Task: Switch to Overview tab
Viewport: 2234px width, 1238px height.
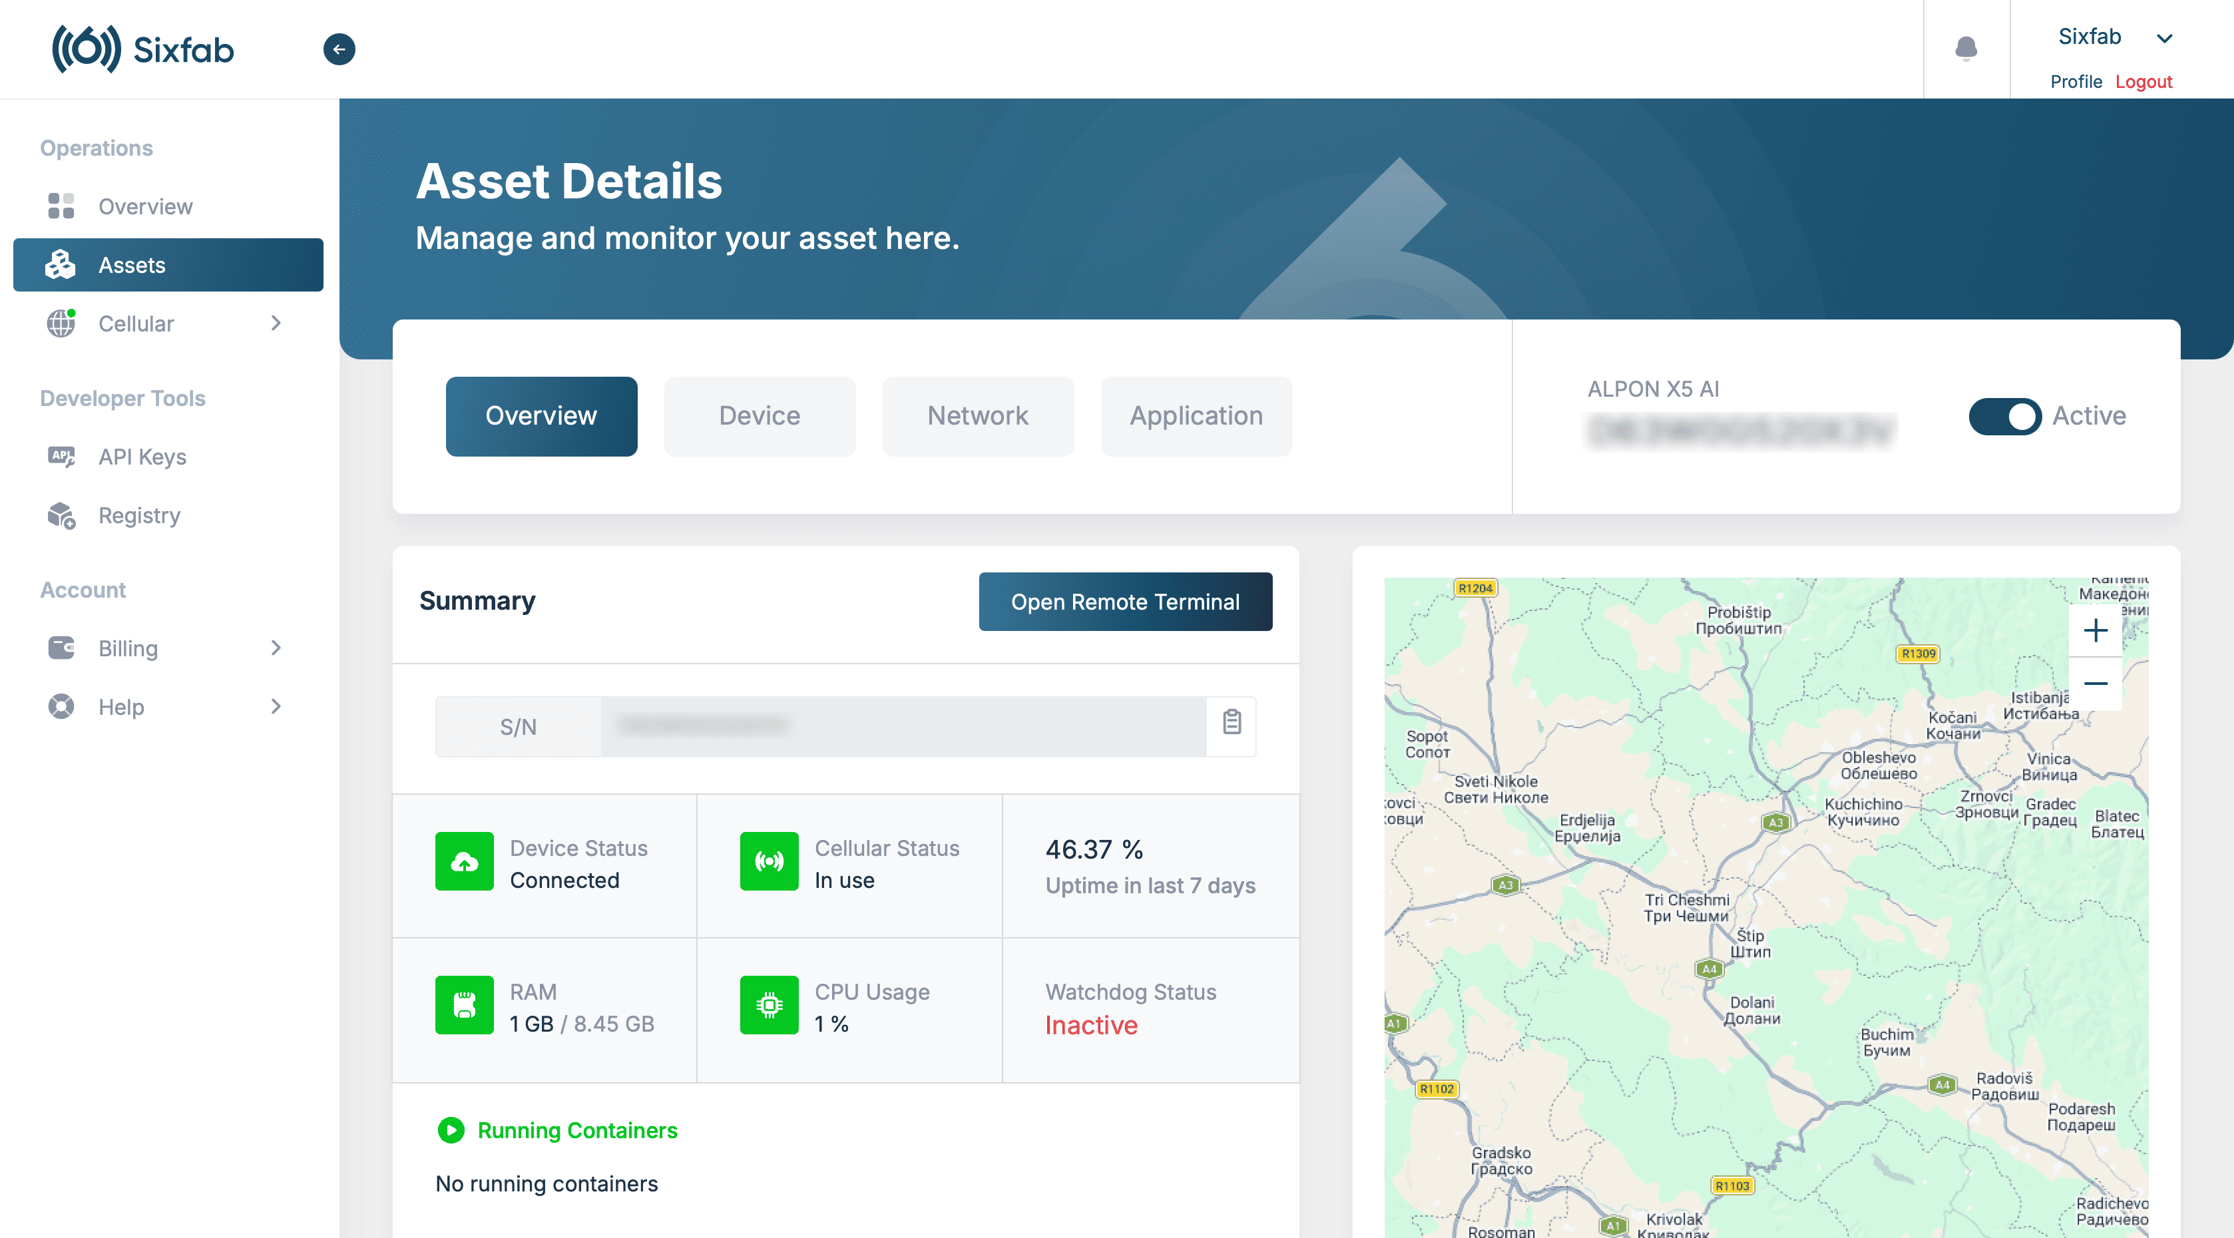Action: [541, 416]
